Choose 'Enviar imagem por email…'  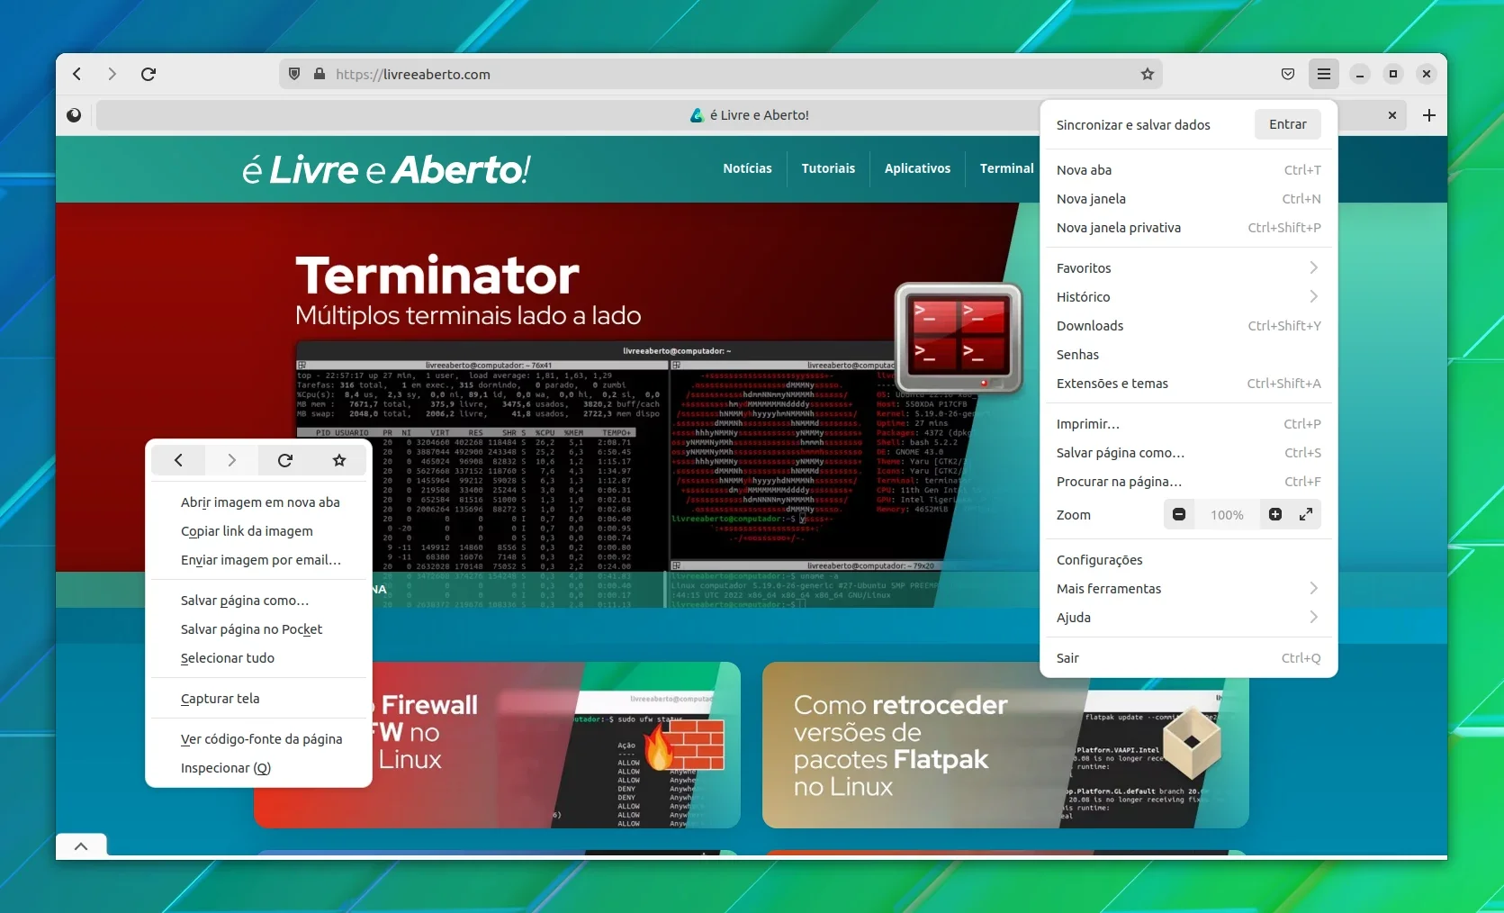tap(259, 559)
